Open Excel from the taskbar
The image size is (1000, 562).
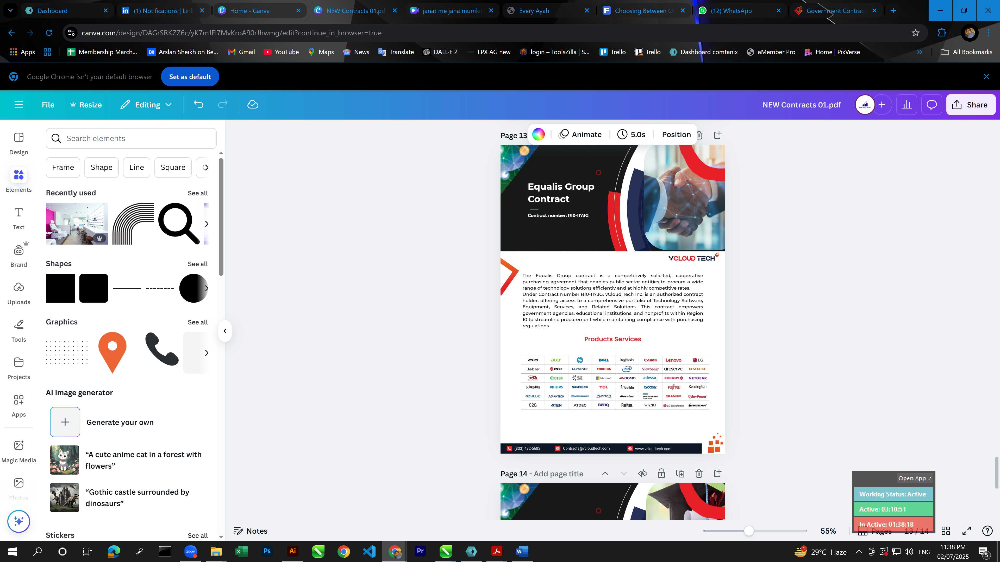pos(241,552)
